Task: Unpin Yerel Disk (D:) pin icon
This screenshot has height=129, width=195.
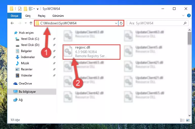Action: coord(54,45)
